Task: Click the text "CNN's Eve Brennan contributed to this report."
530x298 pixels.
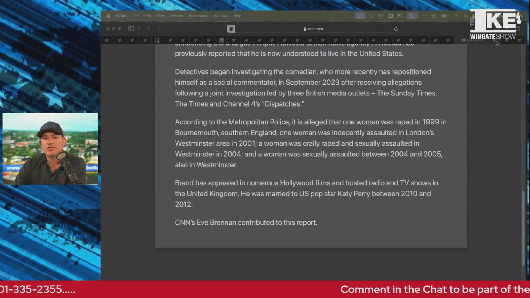Action: click(x=246, y=222)
